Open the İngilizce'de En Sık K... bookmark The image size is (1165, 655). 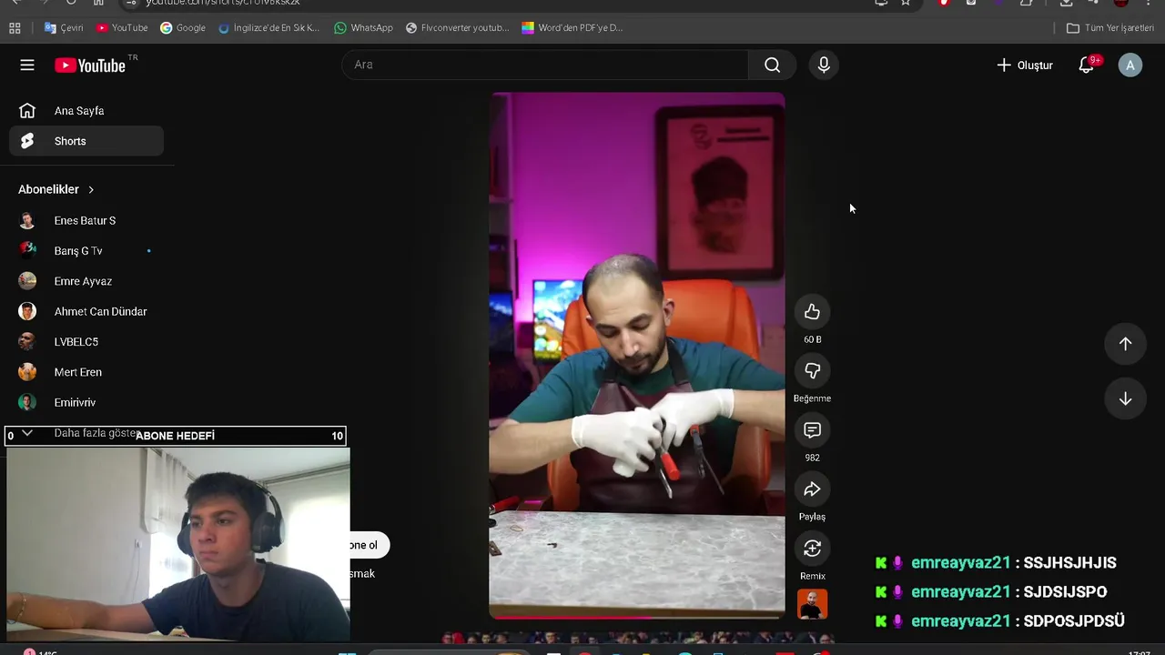[x=269, y=27]
